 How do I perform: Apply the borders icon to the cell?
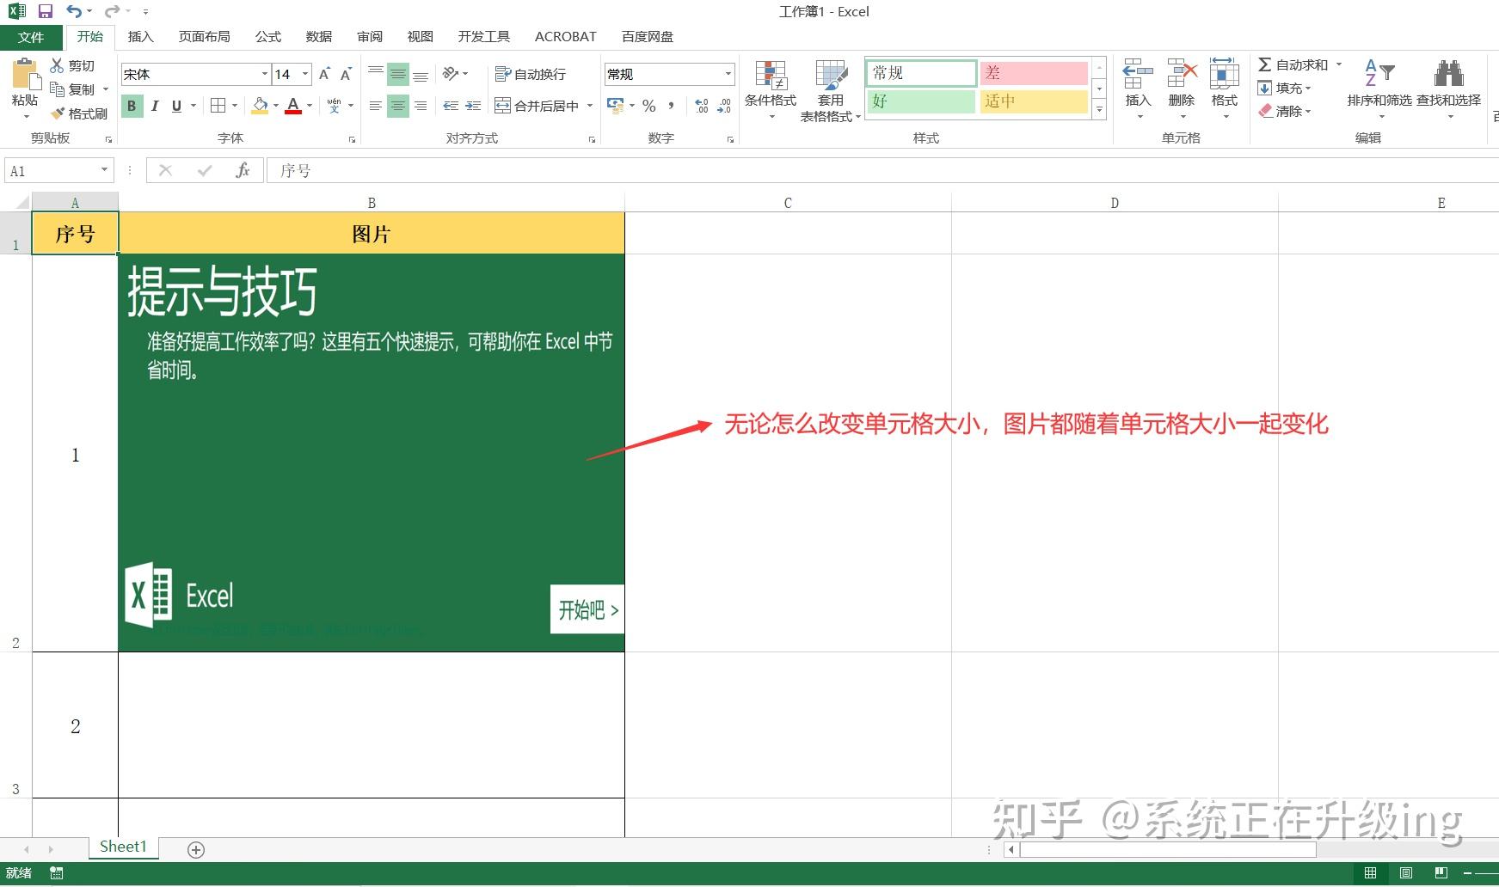pos(218,106)
